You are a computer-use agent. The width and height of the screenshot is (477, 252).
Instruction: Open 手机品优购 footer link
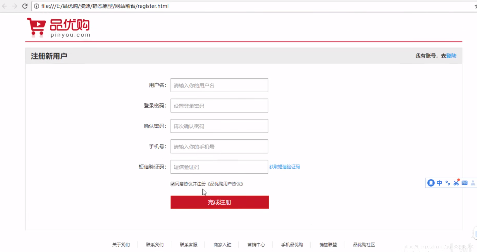point(292,245)
